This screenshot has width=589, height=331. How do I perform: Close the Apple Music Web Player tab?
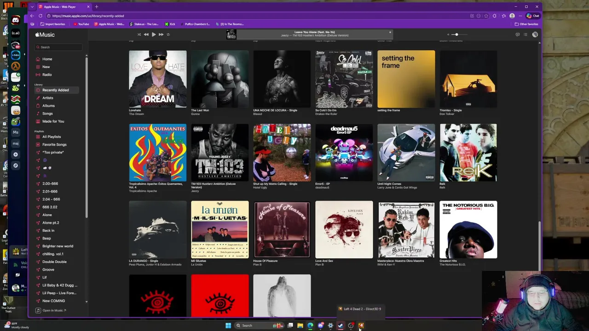pyautogui.click(x=88, y=7)
